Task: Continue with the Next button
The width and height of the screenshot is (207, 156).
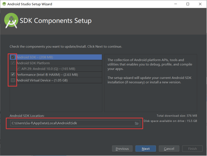Action: pyautogui.click(x=146, y=149)
